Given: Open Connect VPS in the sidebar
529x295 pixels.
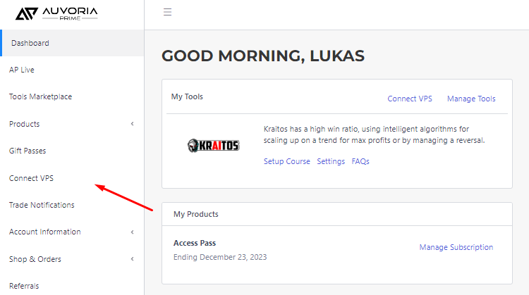Looking at the screenshot, I should click(31, 178).
